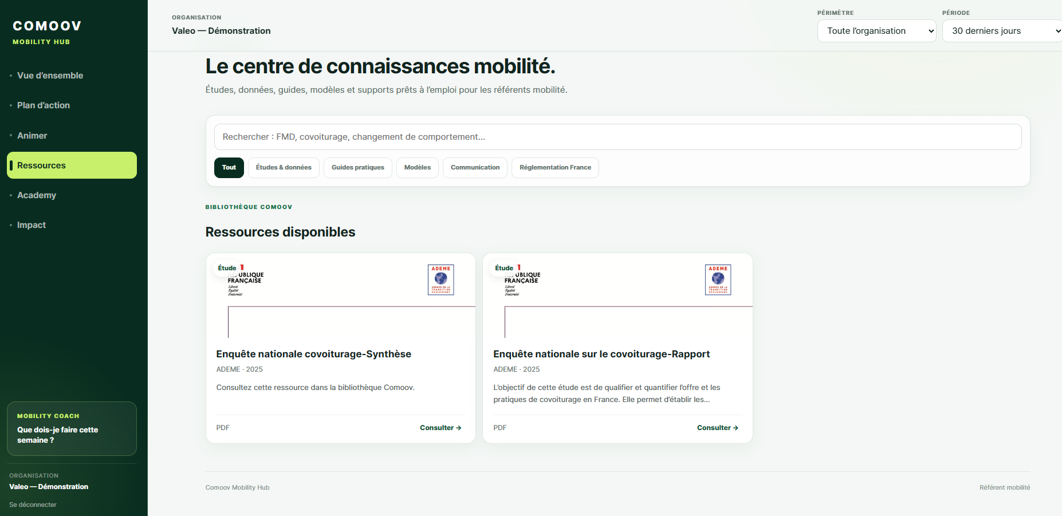Image resolution: width=1062 pixels, height=516 pixels.
Task: Click the Ressources disponibles heading
Action: [281, 232]
